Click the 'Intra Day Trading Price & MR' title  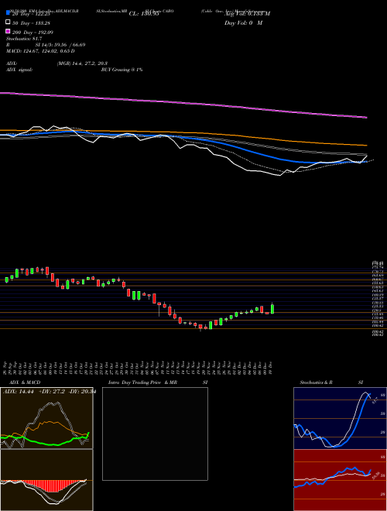pyautogui.click(x=142, y=382)
